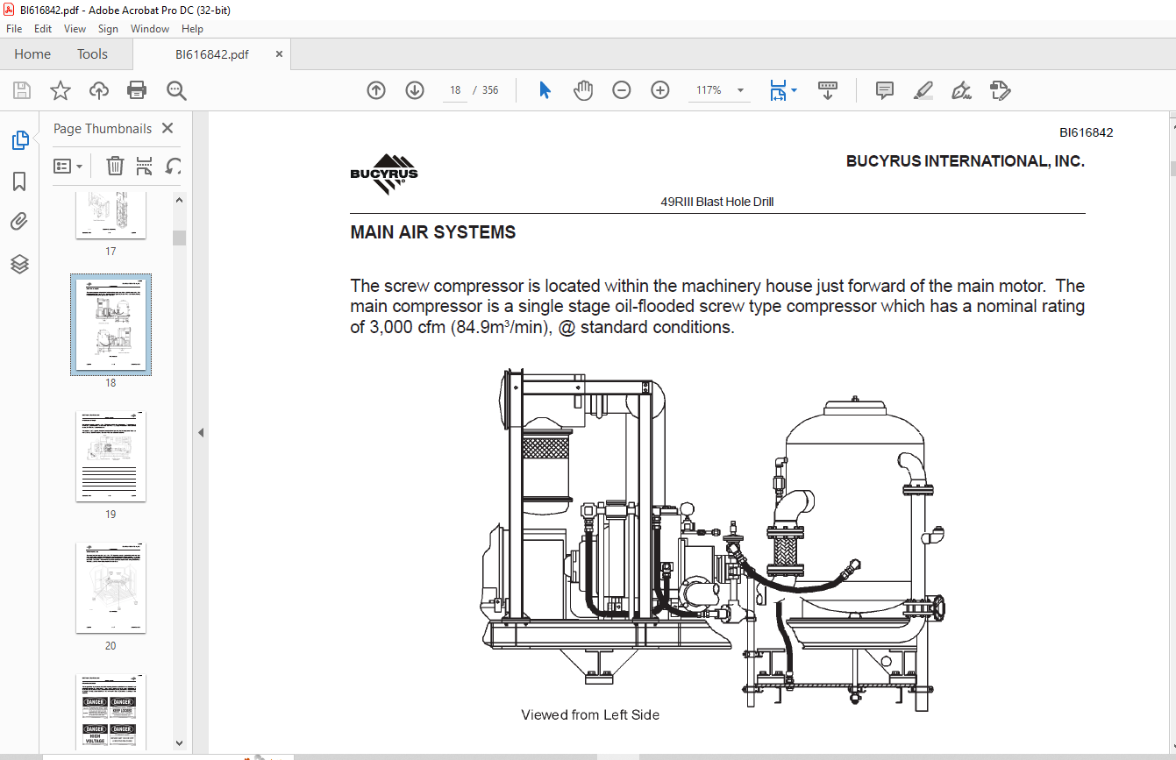Star this file as a favorite

[x=61, y=90]
